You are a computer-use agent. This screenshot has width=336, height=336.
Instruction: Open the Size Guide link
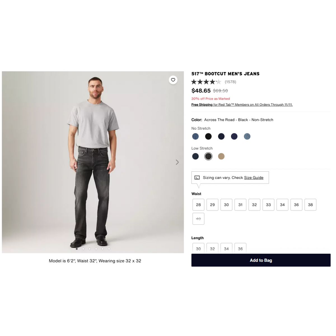pos(254,178)
